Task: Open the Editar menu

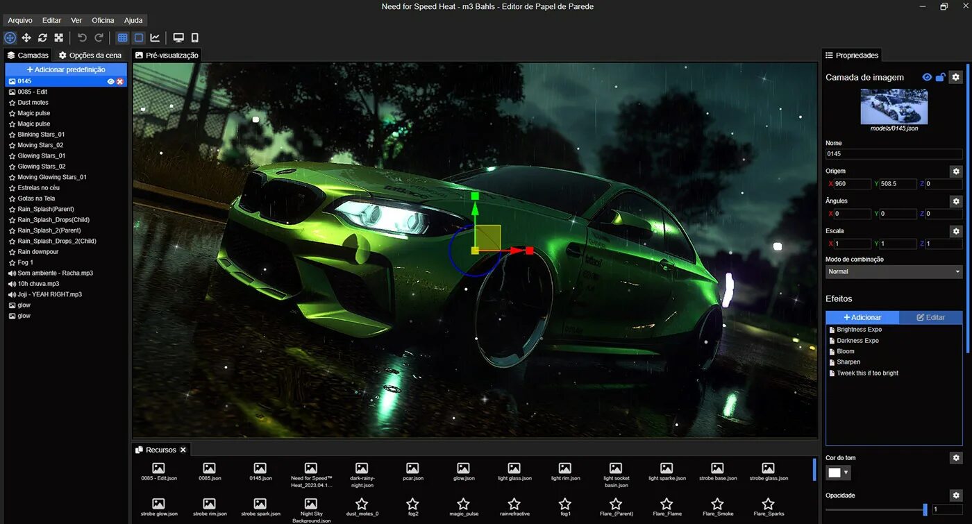Action: tap(51, 20)
